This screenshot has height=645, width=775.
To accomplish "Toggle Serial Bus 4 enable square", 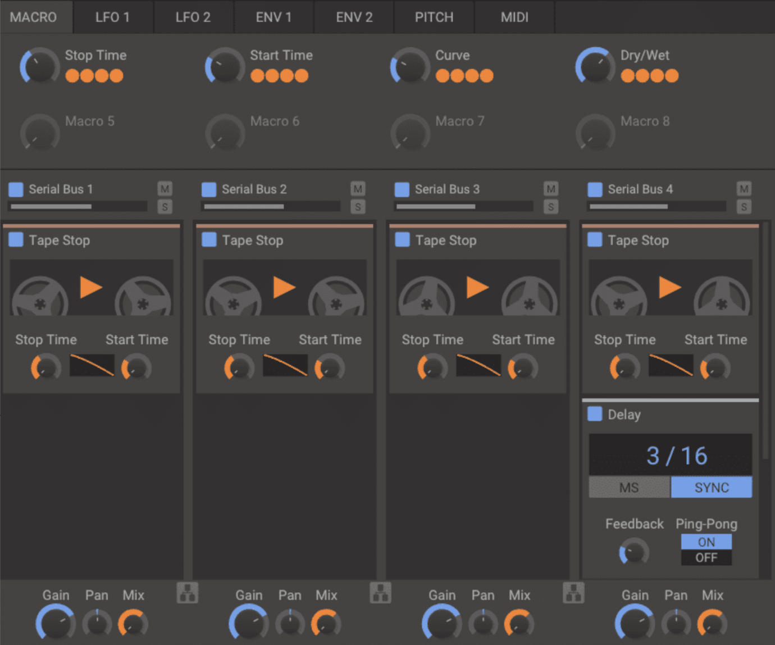I will pyautogui.click(x=595, y=189).
